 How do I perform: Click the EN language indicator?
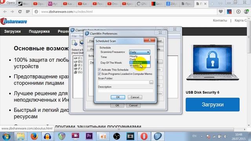pyautogui.click(x=195, y=136)
